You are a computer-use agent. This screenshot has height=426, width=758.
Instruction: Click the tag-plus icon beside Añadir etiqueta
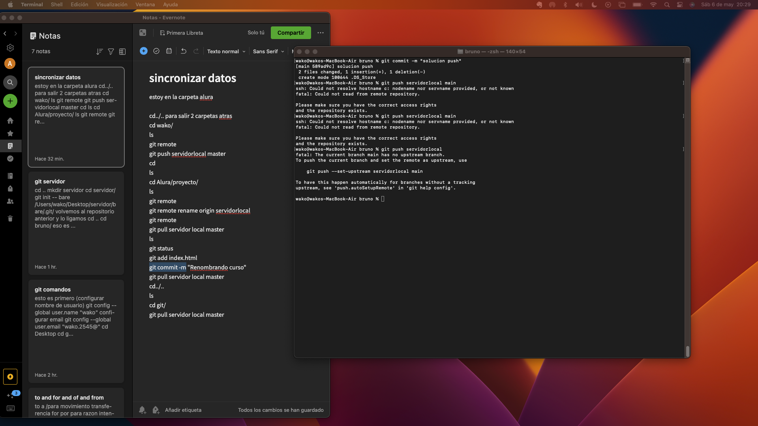pos(156,410)
